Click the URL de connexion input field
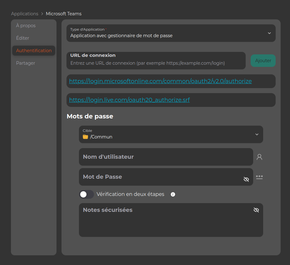Screen dimensions: 290x265 point(156,62)
